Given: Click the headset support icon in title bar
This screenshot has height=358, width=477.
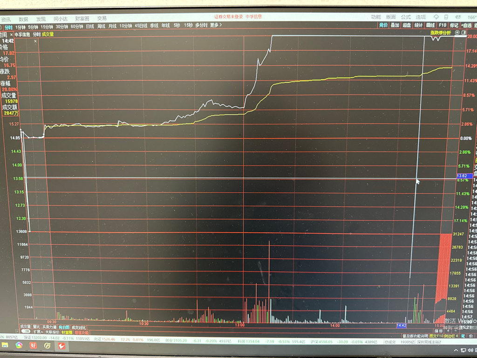Looking at the screenshot, I should coord(436,17).
